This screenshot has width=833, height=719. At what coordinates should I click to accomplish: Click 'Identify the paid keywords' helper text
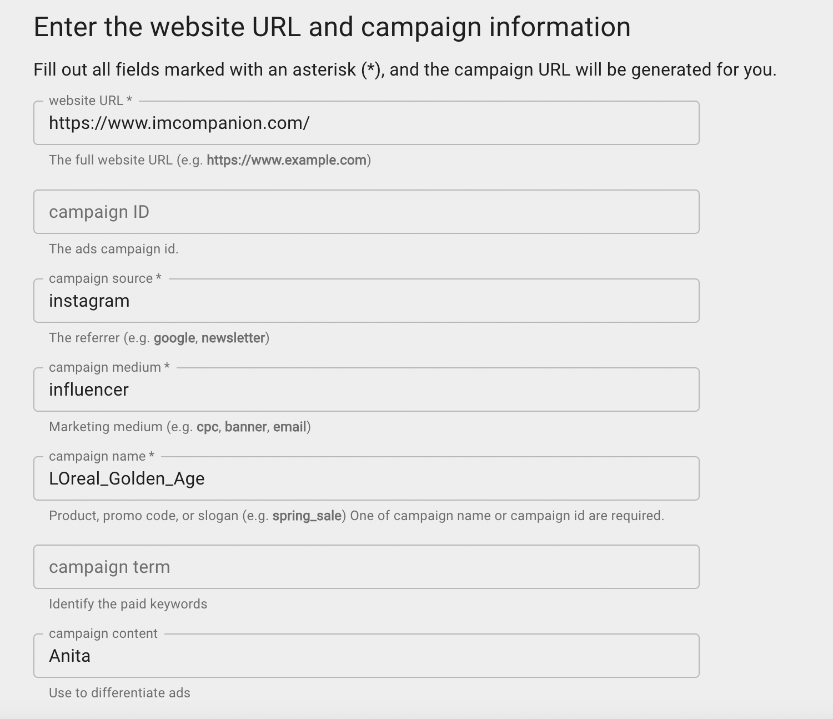pos(128,604)
